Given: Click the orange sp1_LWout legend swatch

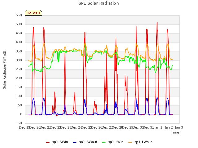Looking at the screenshot, I should pyautogui.click(x=130, y=142).
